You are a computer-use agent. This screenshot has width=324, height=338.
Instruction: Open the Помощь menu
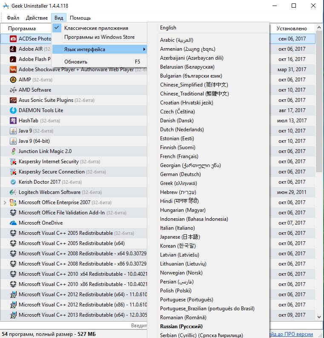point(80,18)
